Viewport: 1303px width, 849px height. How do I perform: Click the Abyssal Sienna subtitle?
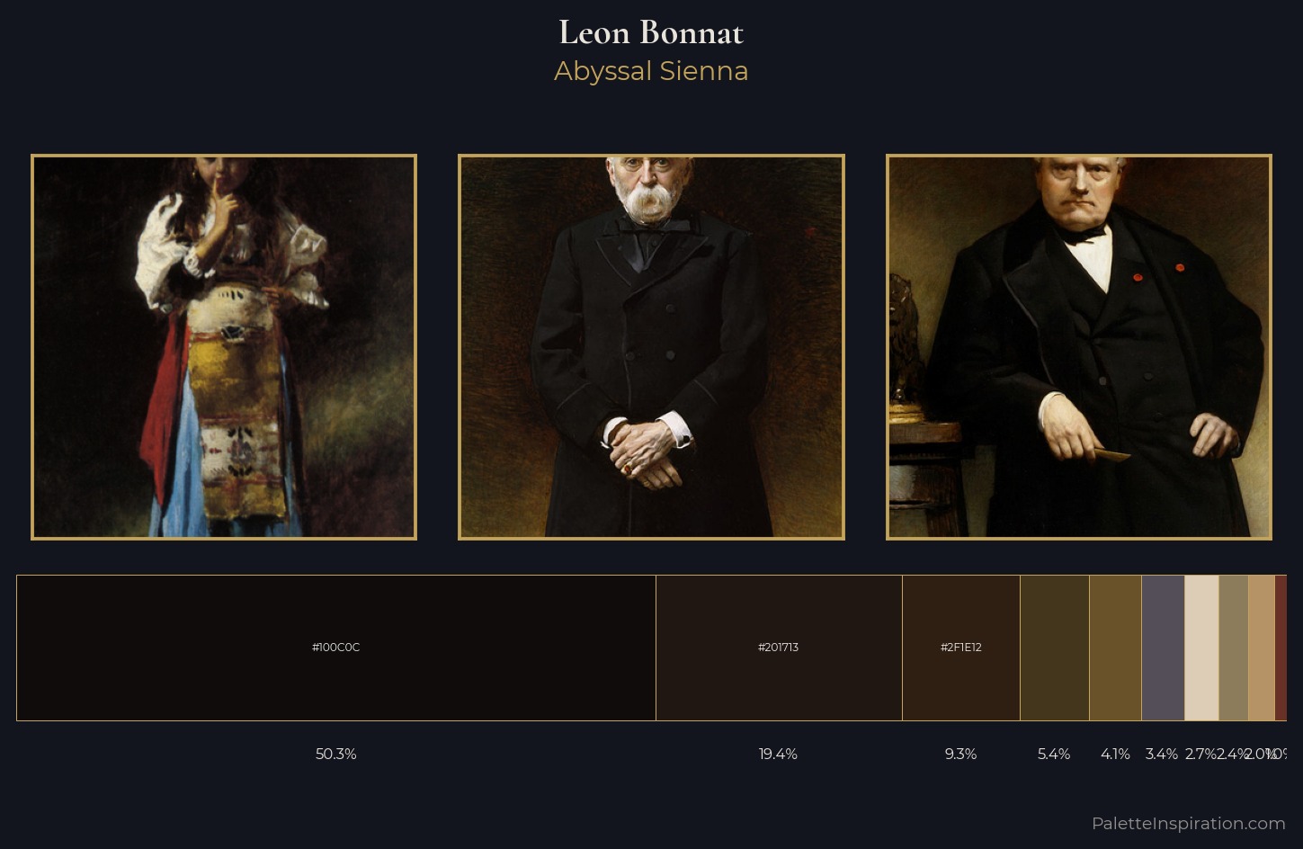click(651, 71)
